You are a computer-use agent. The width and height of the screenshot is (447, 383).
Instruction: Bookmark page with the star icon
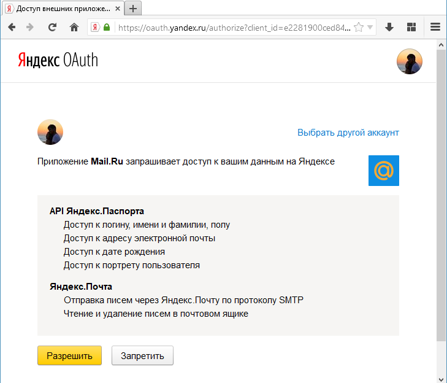pyautogui.click(x=359, y=28)
